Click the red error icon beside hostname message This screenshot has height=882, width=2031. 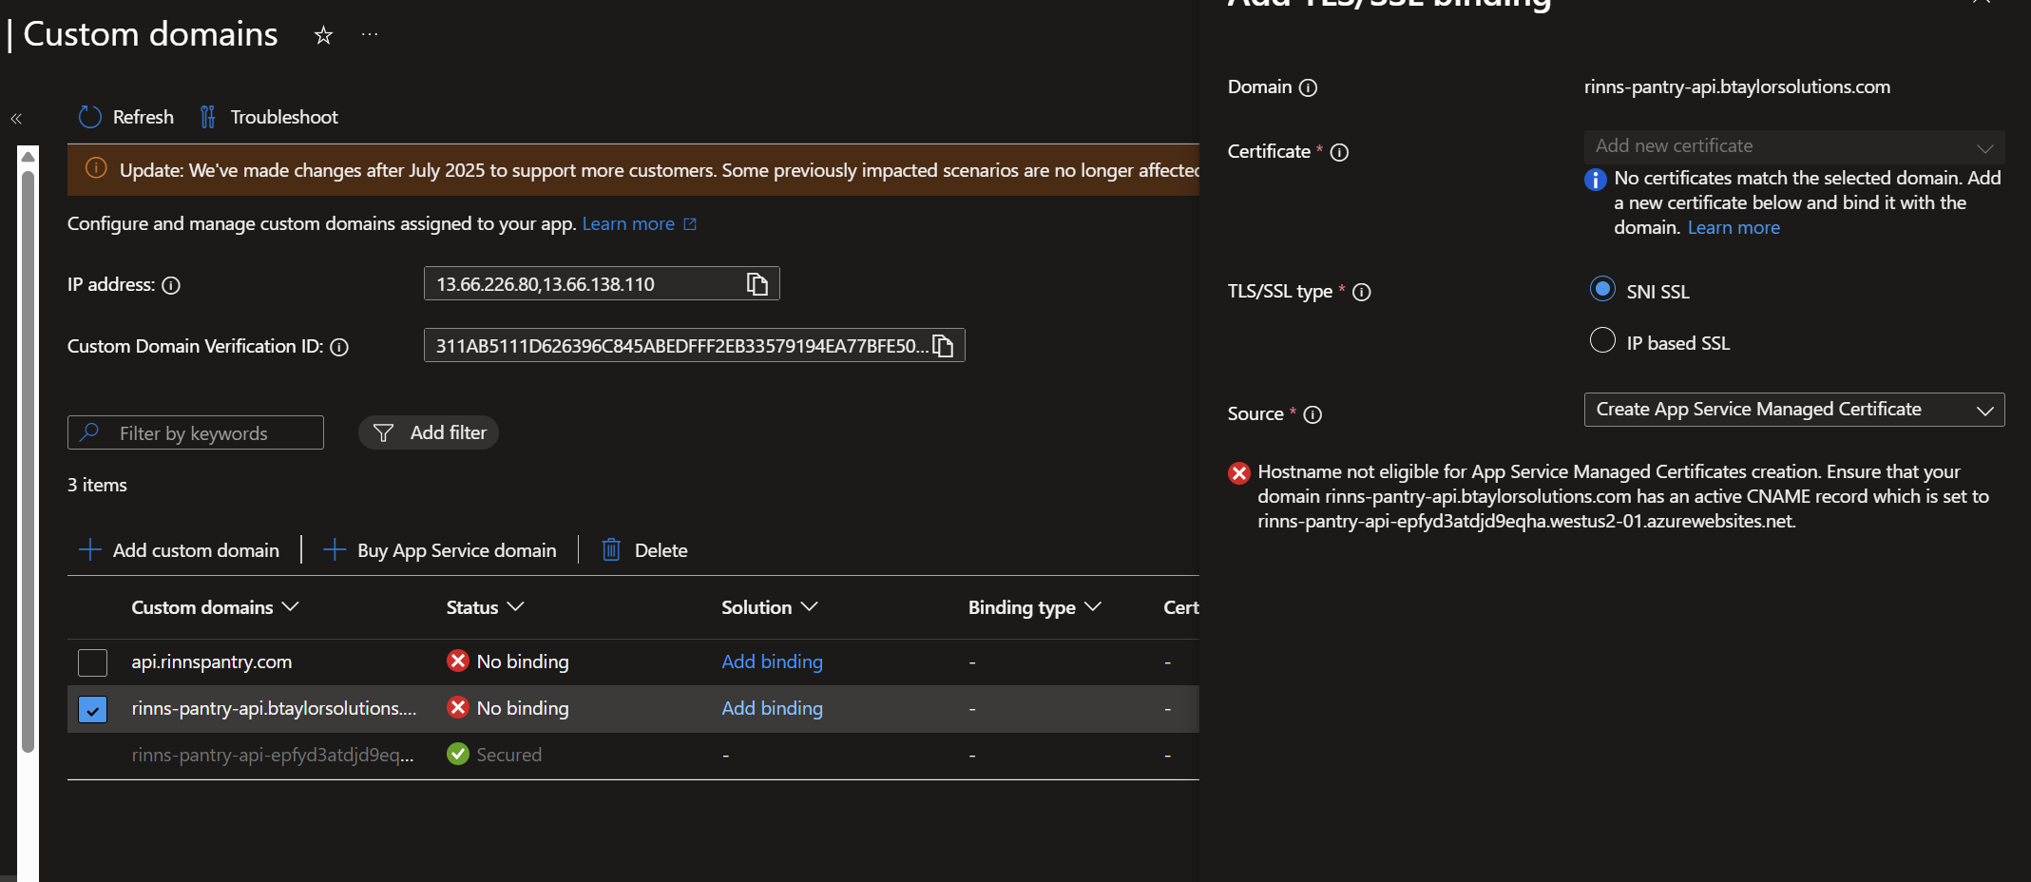coord(1239,473)
